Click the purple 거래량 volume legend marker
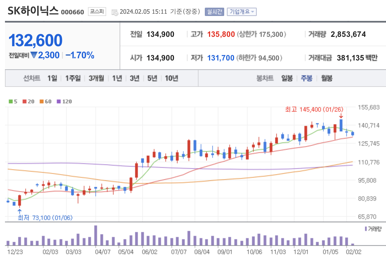This screenshot has height=259, width=386. [366, 229]
